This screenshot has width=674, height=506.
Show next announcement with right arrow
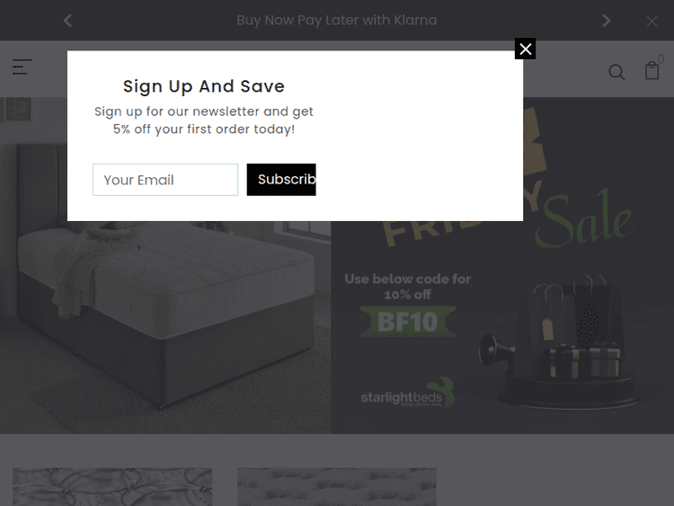click(606, 20)
